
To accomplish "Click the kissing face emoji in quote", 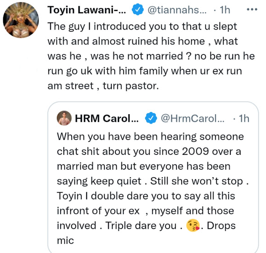I will tap(193, 226).
